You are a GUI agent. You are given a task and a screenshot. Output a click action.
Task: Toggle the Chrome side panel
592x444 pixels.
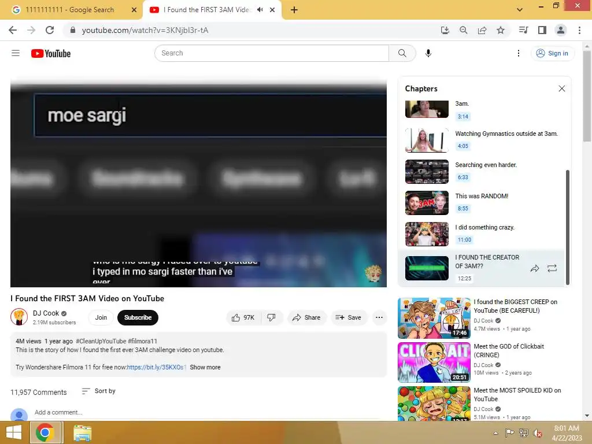(x=542, y=30)
